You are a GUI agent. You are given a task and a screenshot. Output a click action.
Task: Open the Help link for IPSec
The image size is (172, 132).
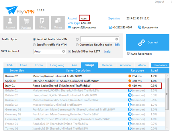coord(107,52)
